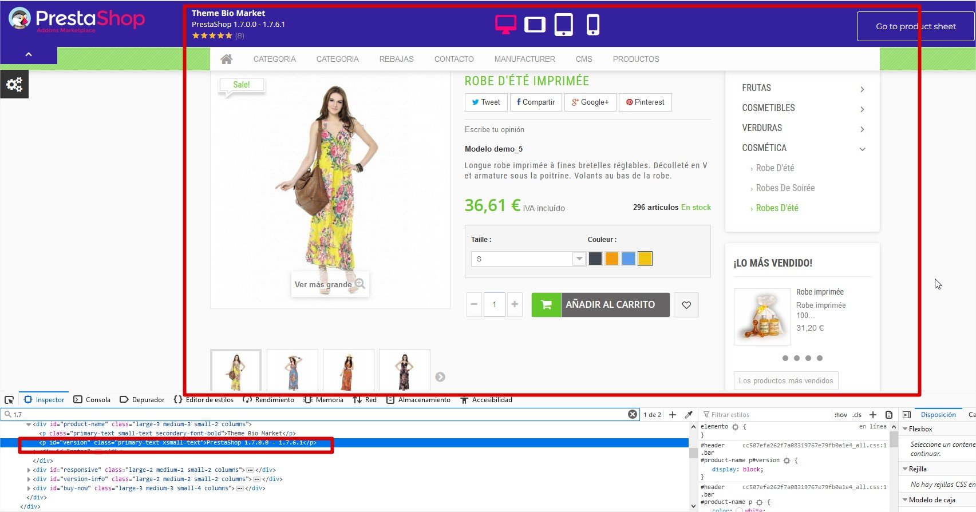Switch to the Depurador tab

pos(142,400)
